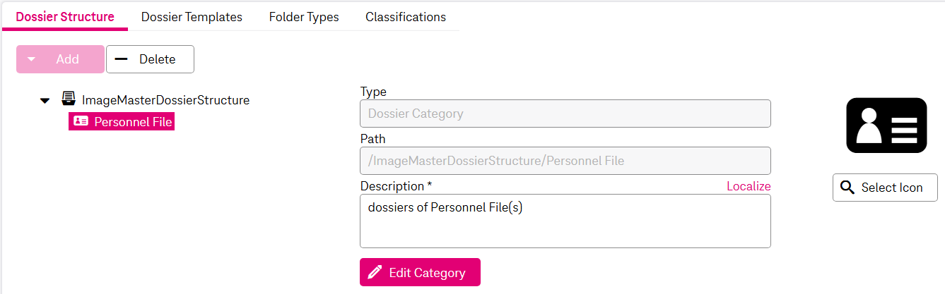The image size is (945, 294).
Task: Click the Type field showing Dossier Category
Action: [565, 114]
